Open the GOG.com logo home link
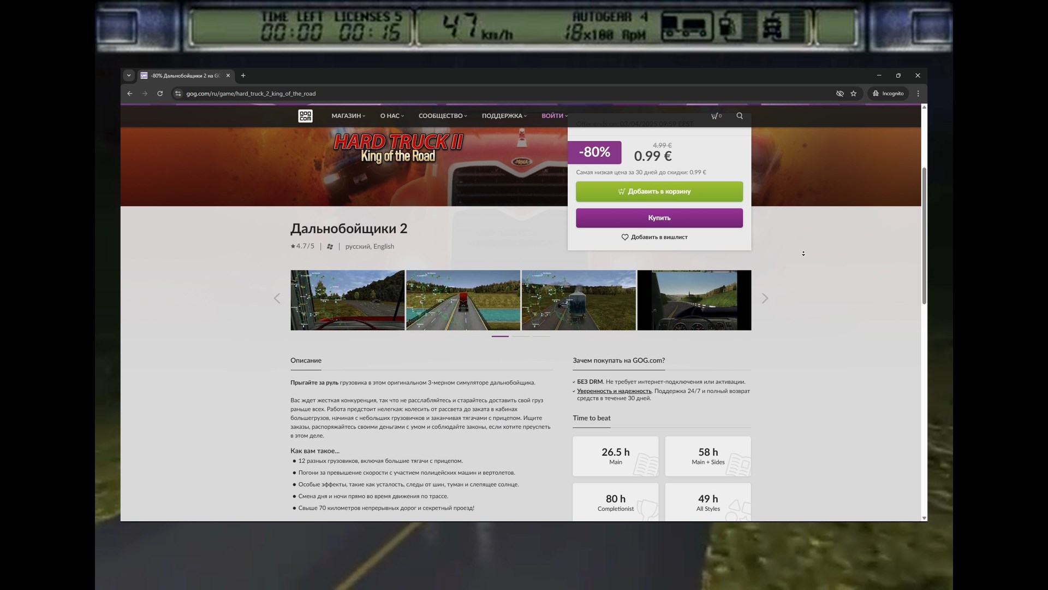This screenshot has width=1048, height=590. (x=305, y=116)
